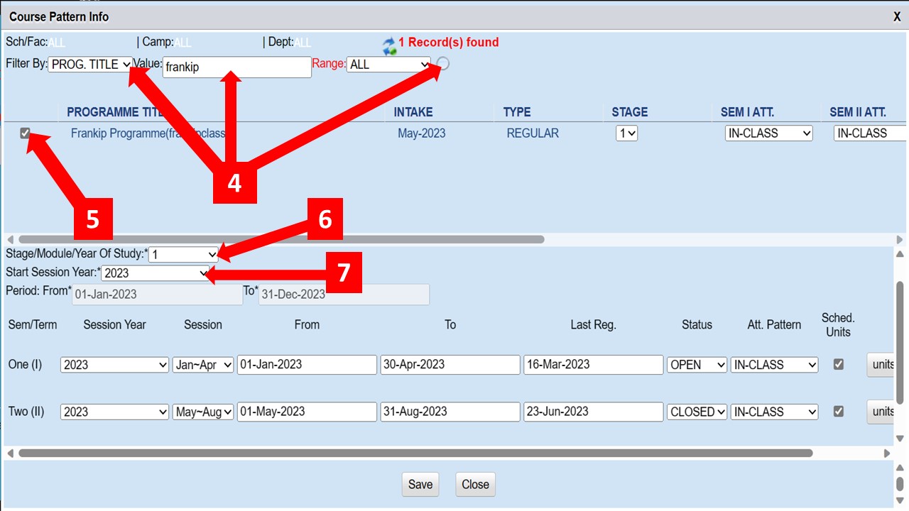Click the down arrow of vertical scrollbar
Image resolution: width=909 pixels, height=511 pixels.
[x=900, y=439]
